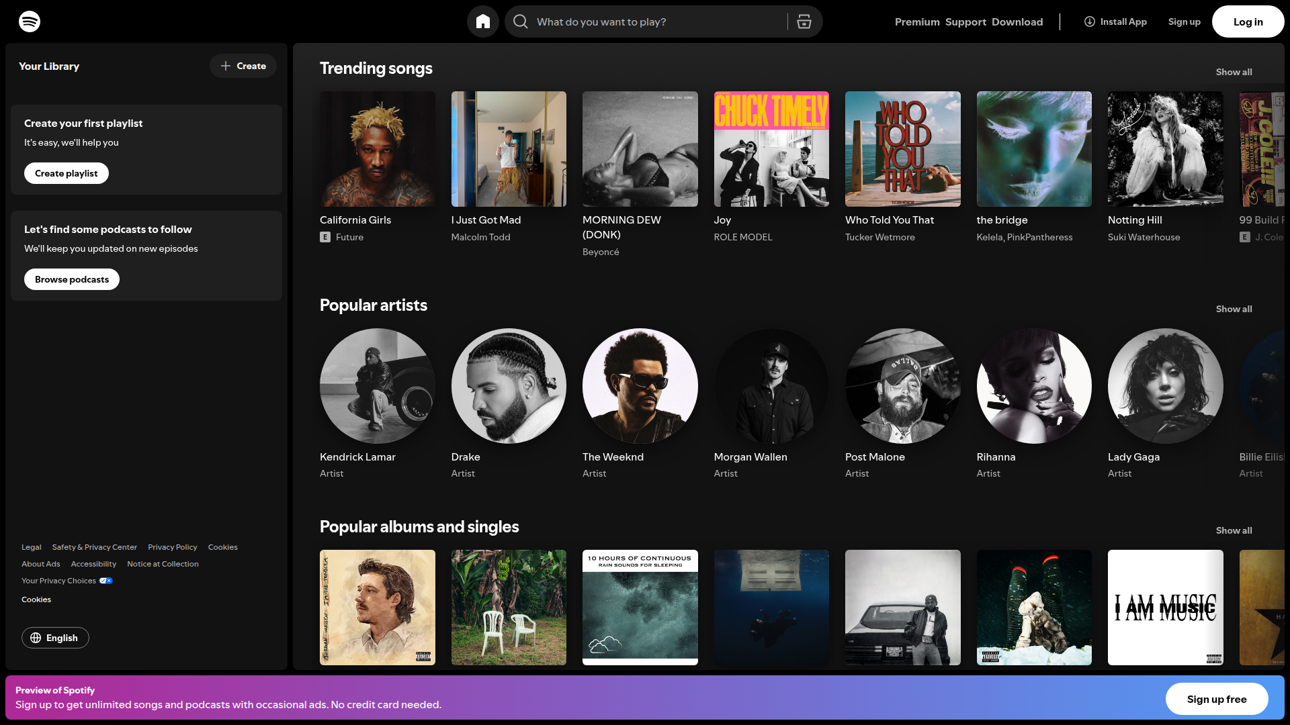
Task: Click the Spotify logo icon
Action: click(30, 21)
